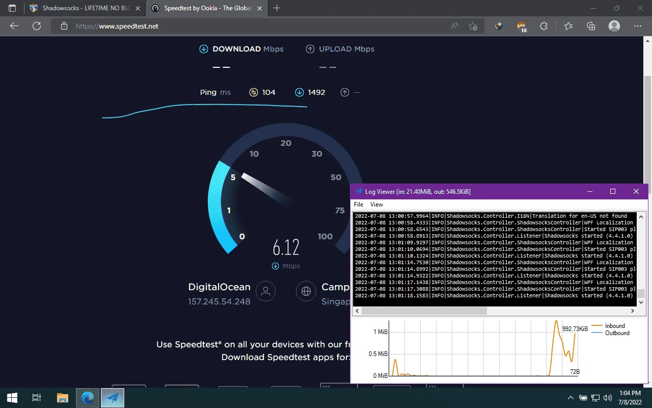Click the down arrow of log vertical scrollbar

click(x=641, y=302)
